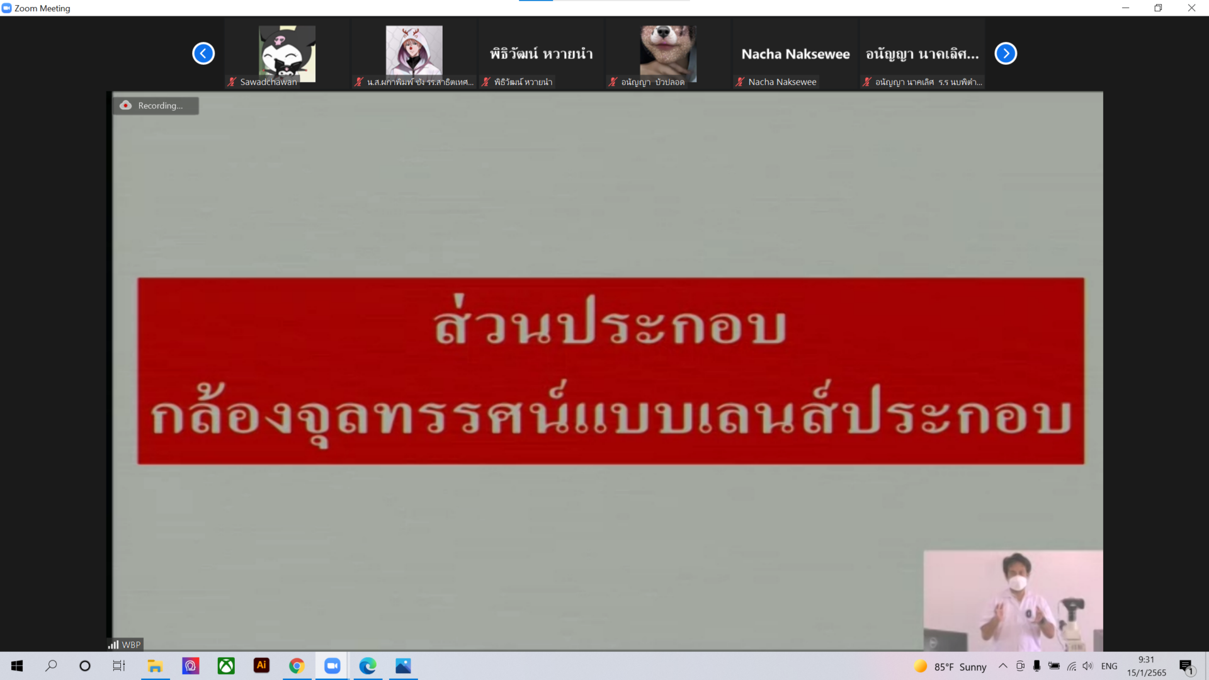Viewport: 1209px width, 680px height.
Task: Switch to Microsoft Edge in taskbar
Action: (x=368, y=666)
